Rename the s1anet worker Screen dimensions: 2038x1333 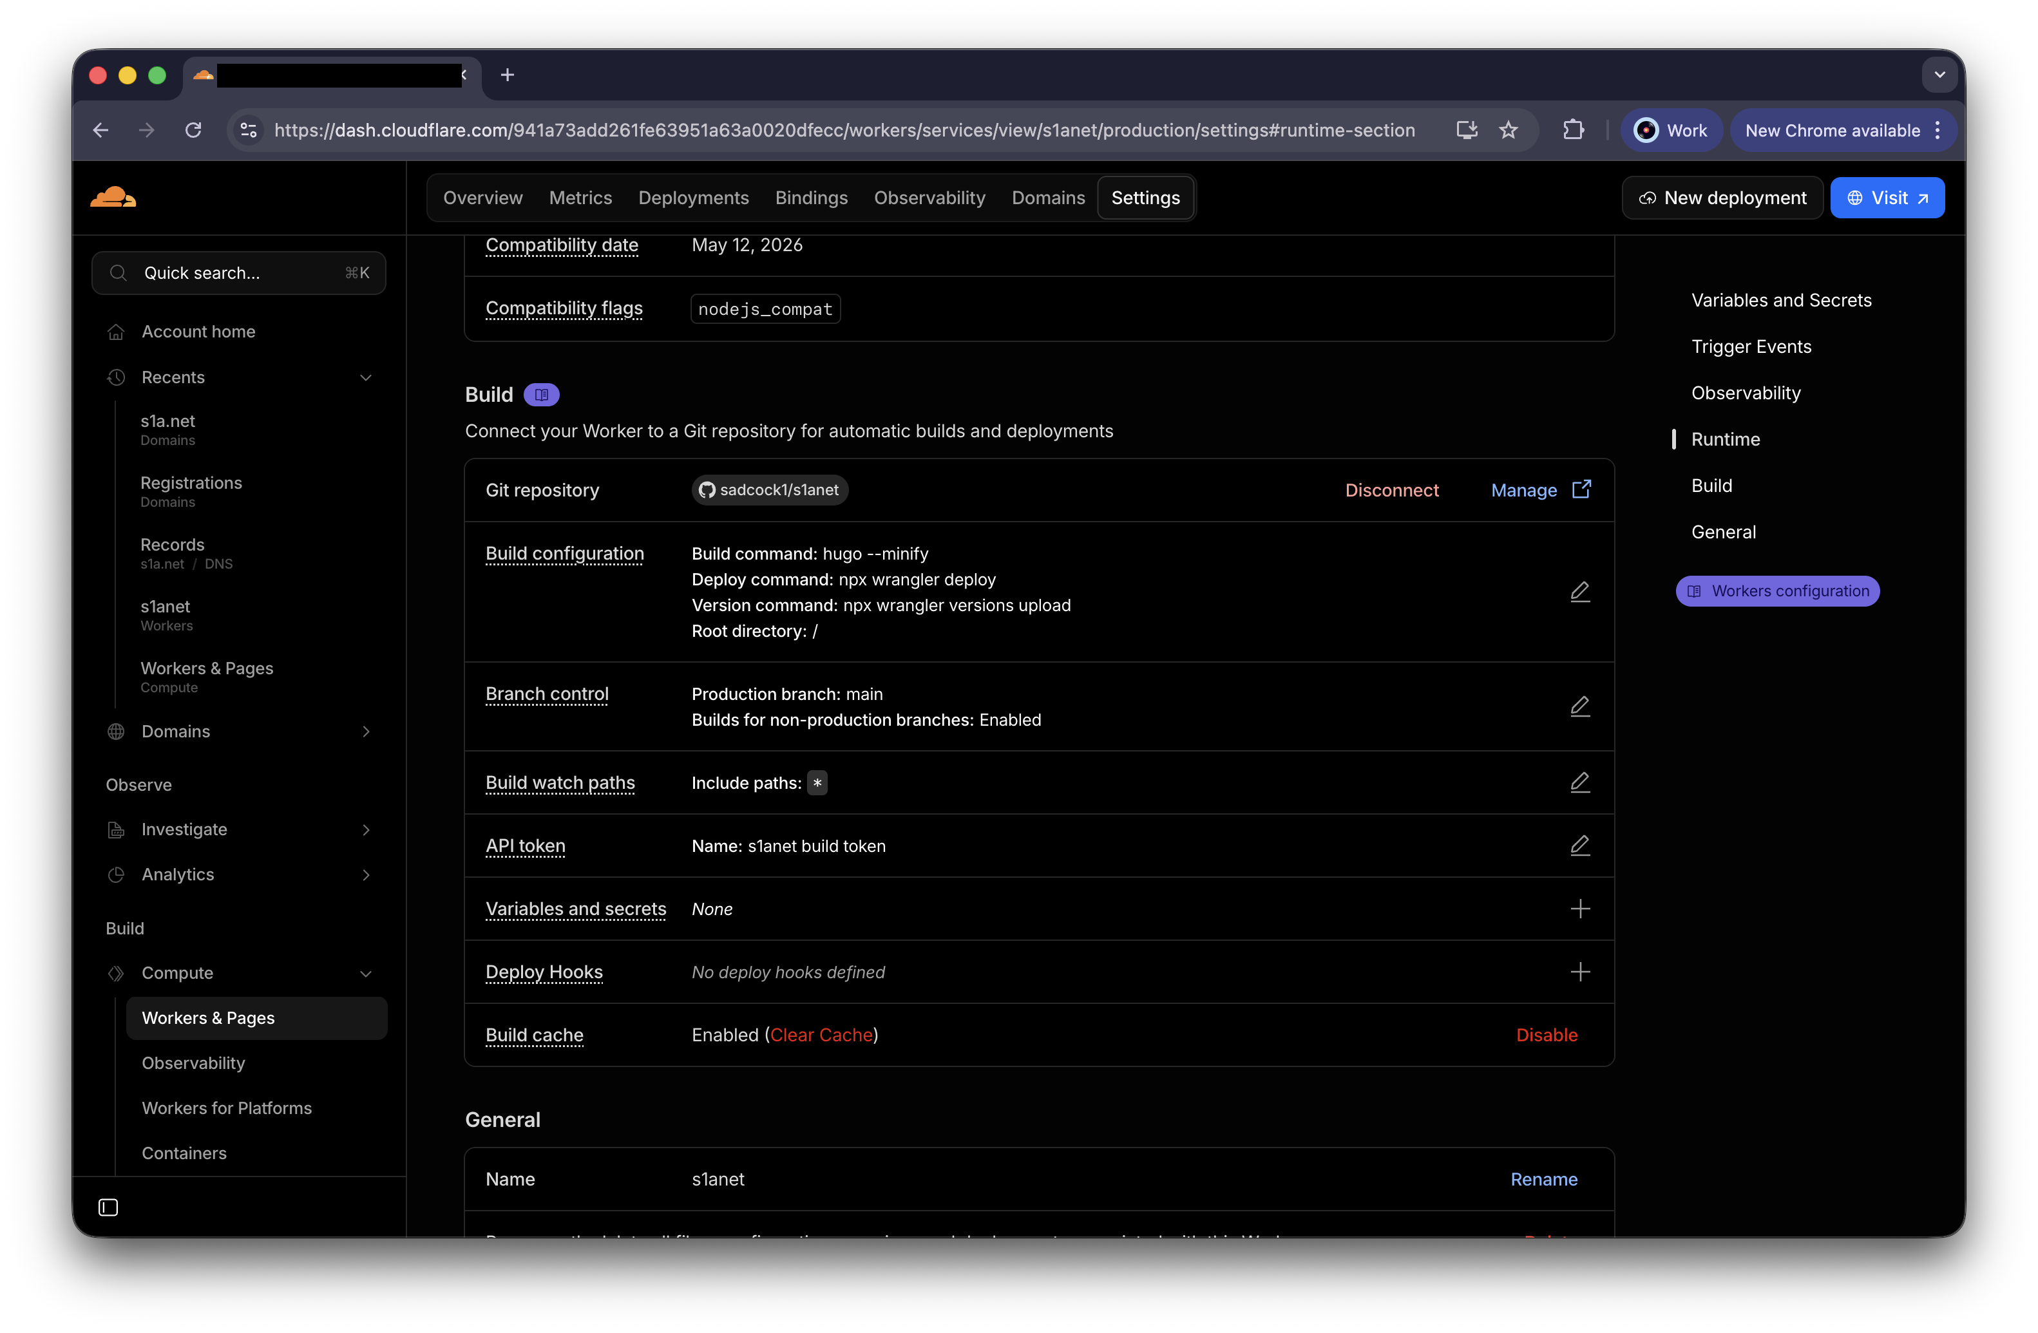coord(1543,1179)
